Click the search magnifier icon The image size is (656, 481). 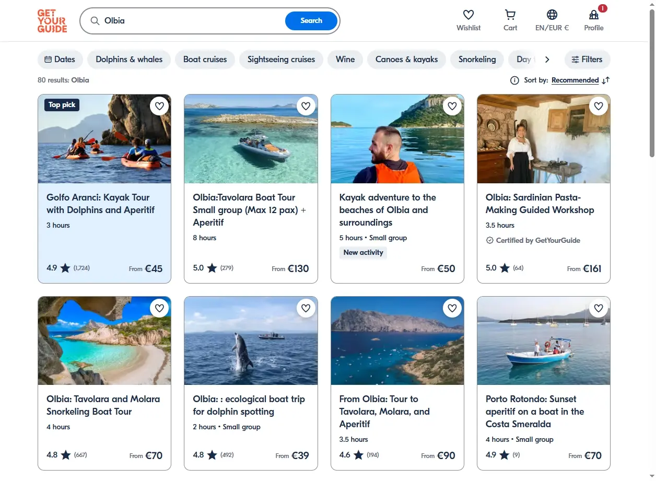tap(95, 21)
